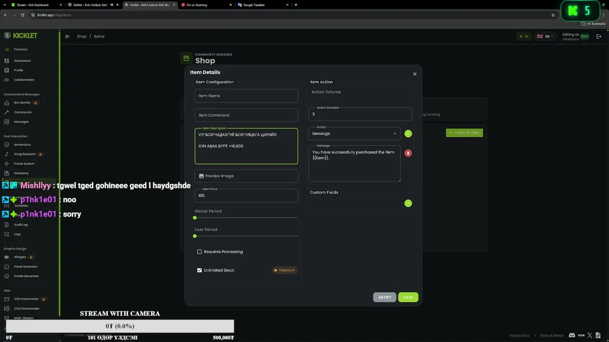Viewport: 609px width, 342px height.
Task: Click the log out icon in the header
Action: coord(599,36)
